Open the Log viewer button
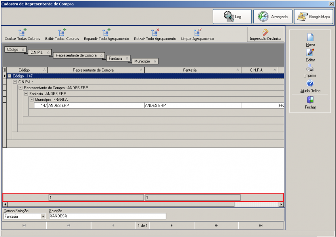 click(x=232, y=17)
